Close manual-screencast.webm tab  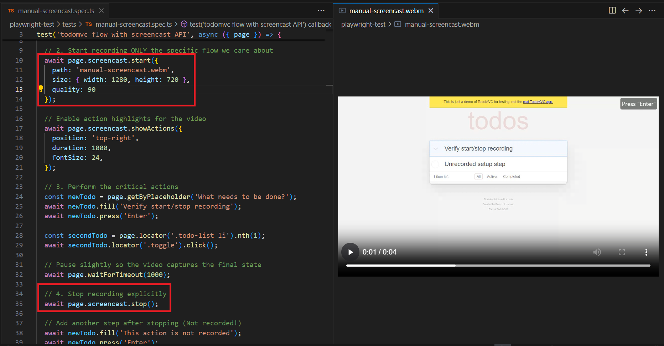(431, 11)
